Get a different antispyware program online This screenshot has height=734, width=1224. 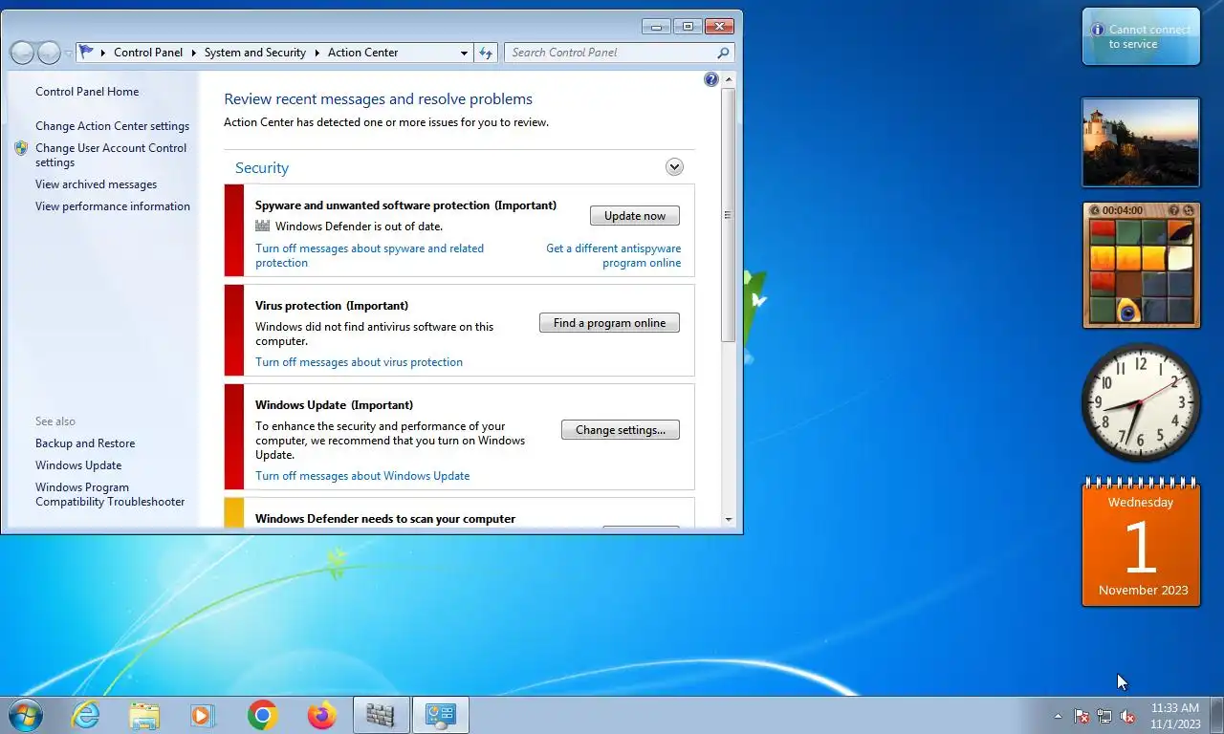[613, 255]
